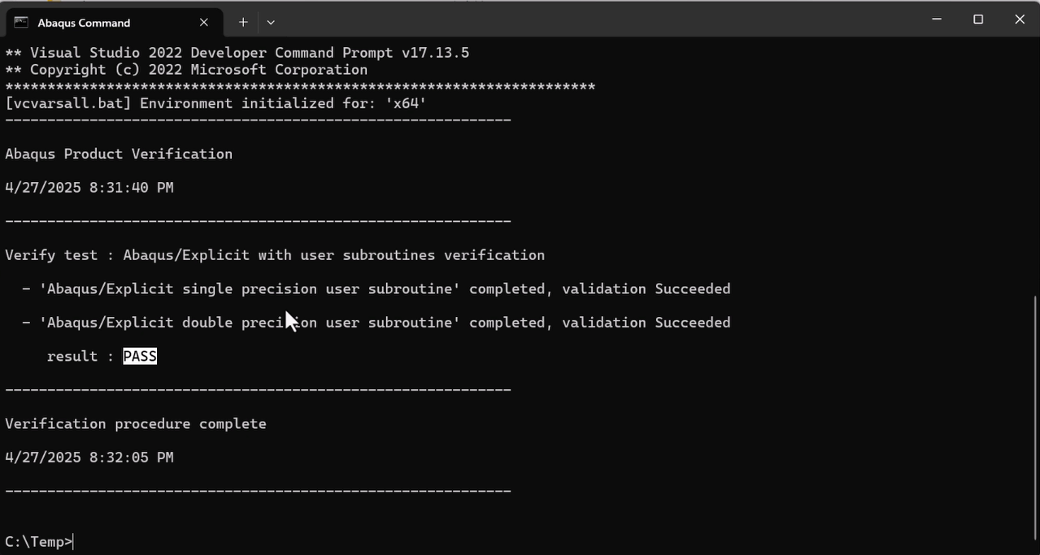Open a new terminal tab

tap(242, 22)
